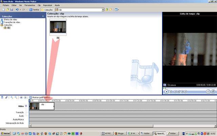Toggle the Colecções pane button
217x136 pixels.
pos(47,10)
